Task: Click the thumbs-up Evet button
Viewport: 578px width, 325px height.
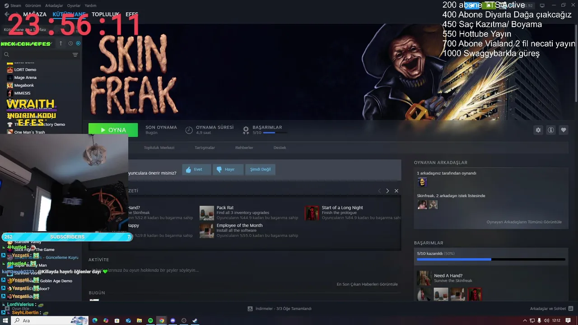Action: [196, 169]
